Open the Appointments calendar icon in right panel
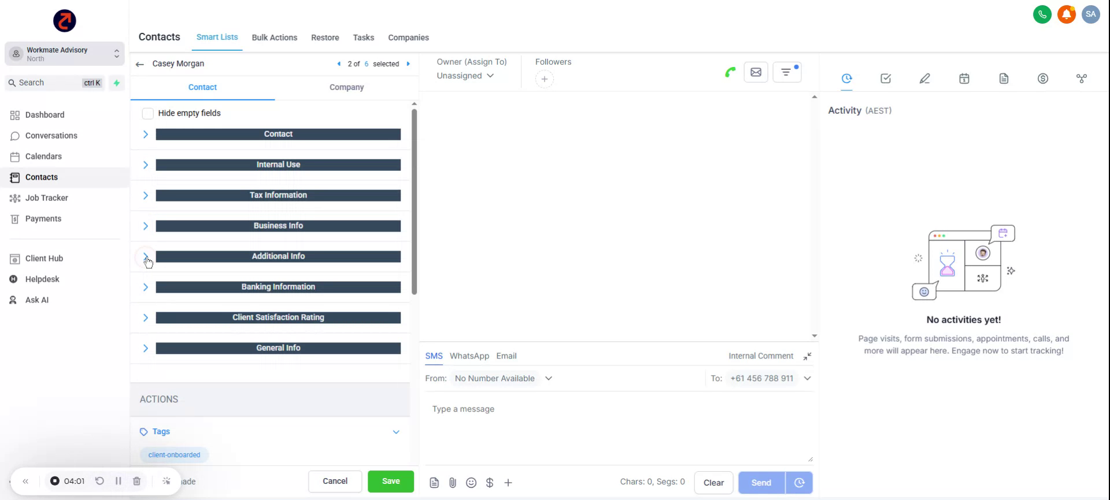The width and height of the screenshot is (1110, 500). [964, 79]
